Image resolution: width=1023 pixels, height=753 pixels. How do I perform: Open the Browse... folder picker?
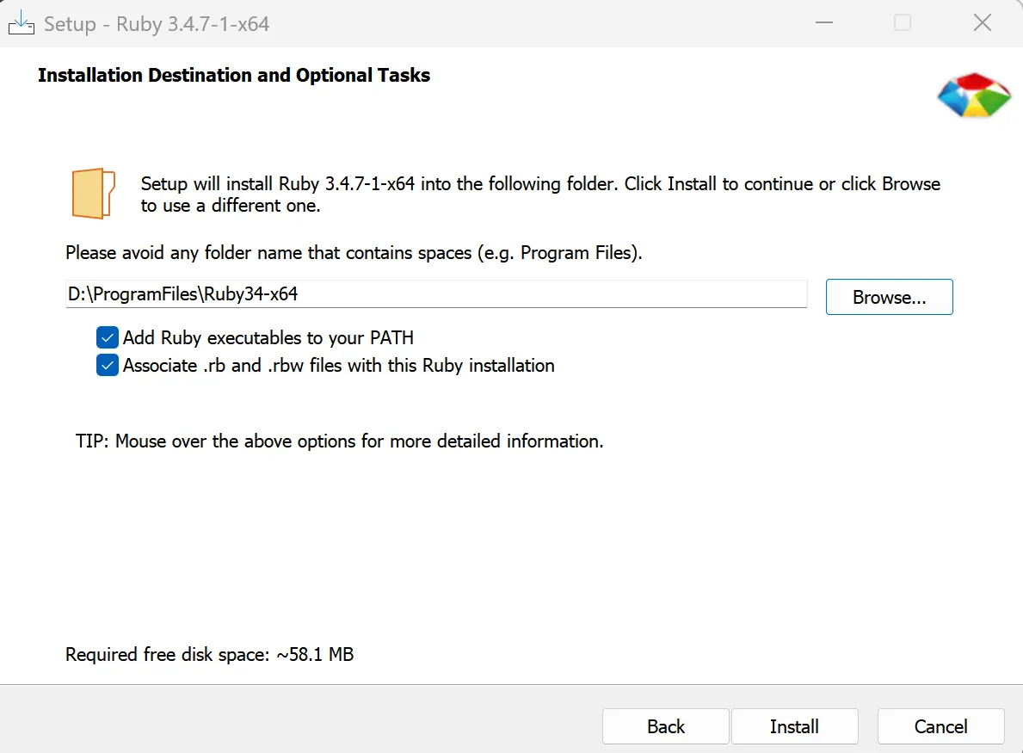click(889, 297)
